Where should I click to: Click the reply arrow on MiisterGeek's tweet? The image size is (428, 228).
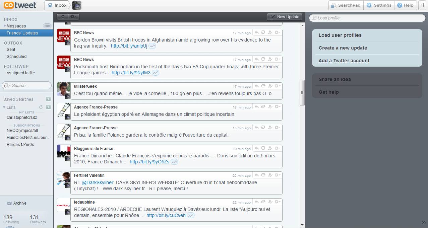(256, 86)
